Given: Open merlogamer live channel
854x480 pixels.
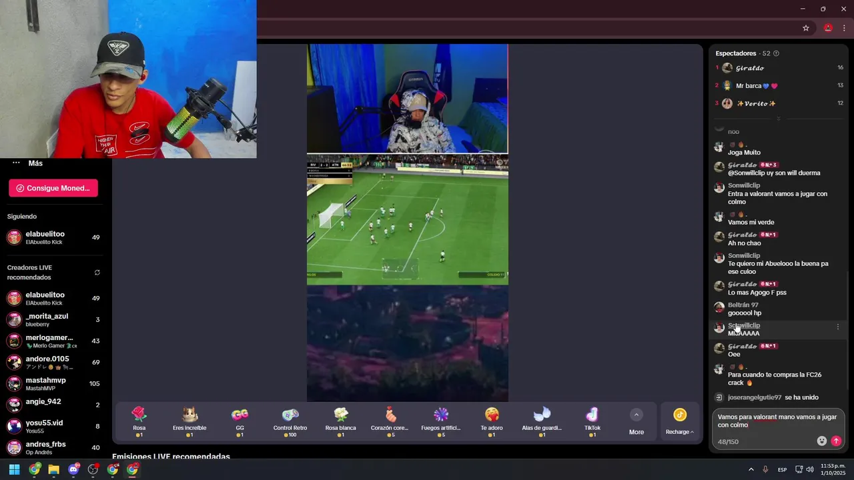Looking at the screenshot, I should [x=53, y=341].
